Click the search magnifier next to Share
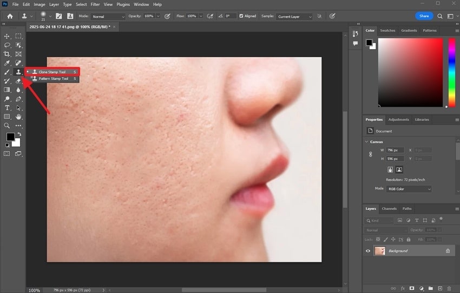 click(x=440, y=16)
